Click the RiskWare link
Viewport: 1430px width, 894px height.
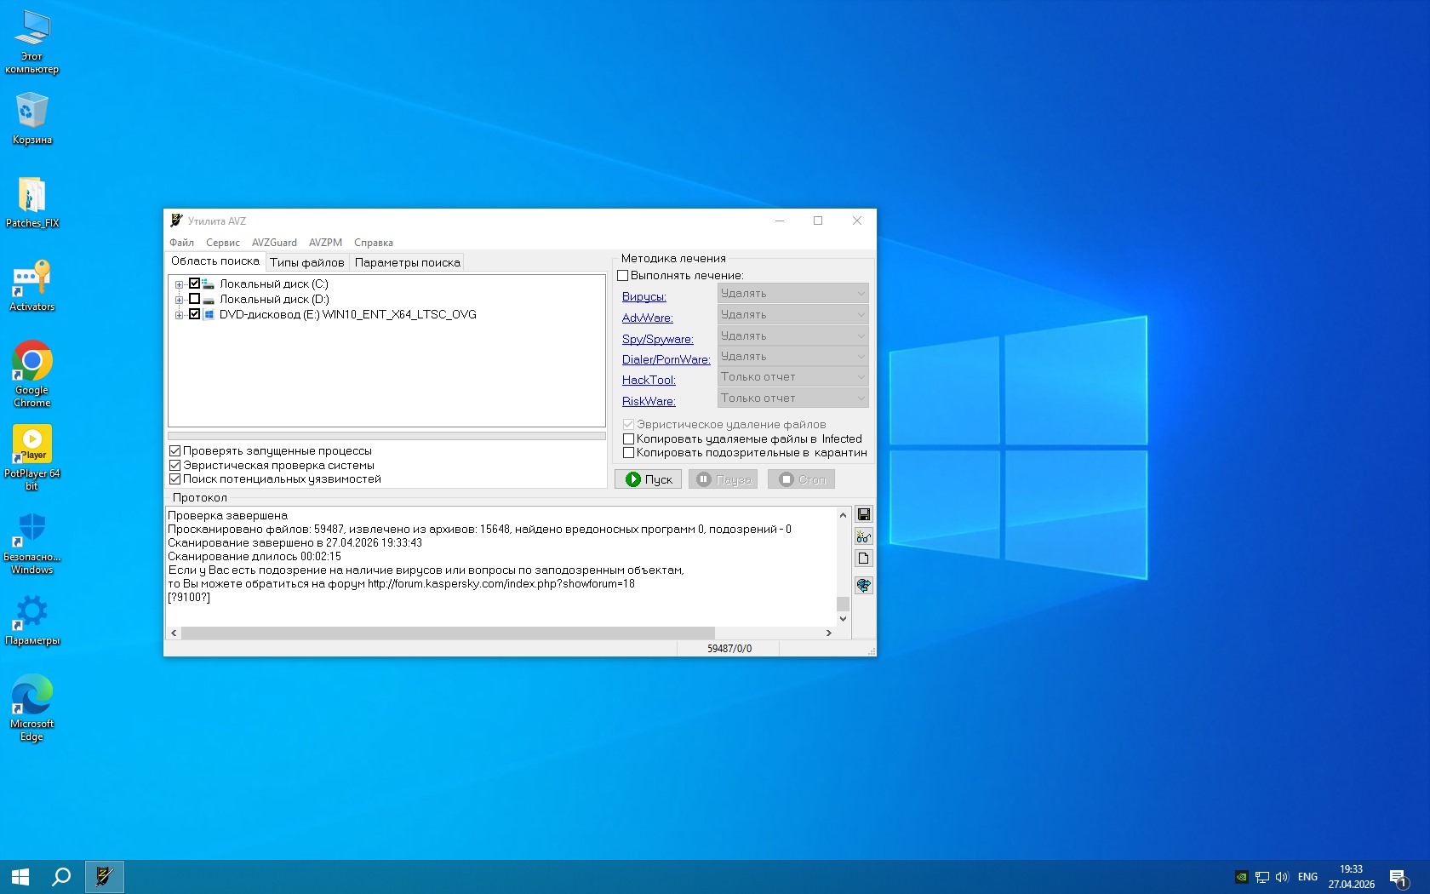[x=649, y=401]
